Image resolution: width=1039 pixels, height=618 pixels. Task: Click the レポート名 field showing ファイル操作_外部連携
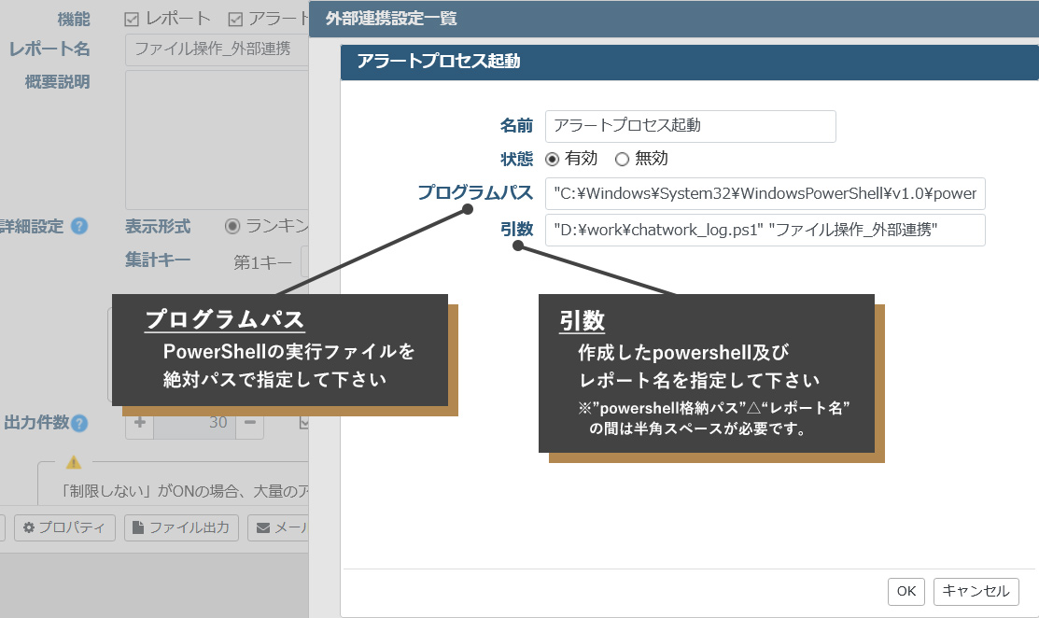tap(215, 51)
